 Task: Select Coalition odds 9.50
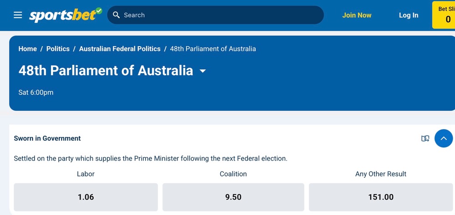coord(233,197)
